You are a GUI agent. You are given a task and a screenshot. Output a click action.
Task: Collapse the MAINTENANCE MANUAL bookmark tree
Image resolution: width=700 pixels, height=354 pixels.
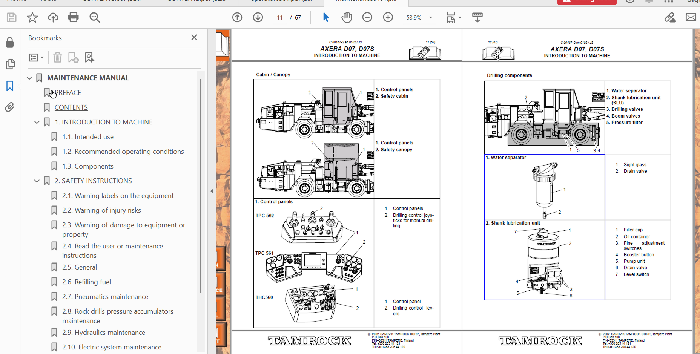click(29, 78)
